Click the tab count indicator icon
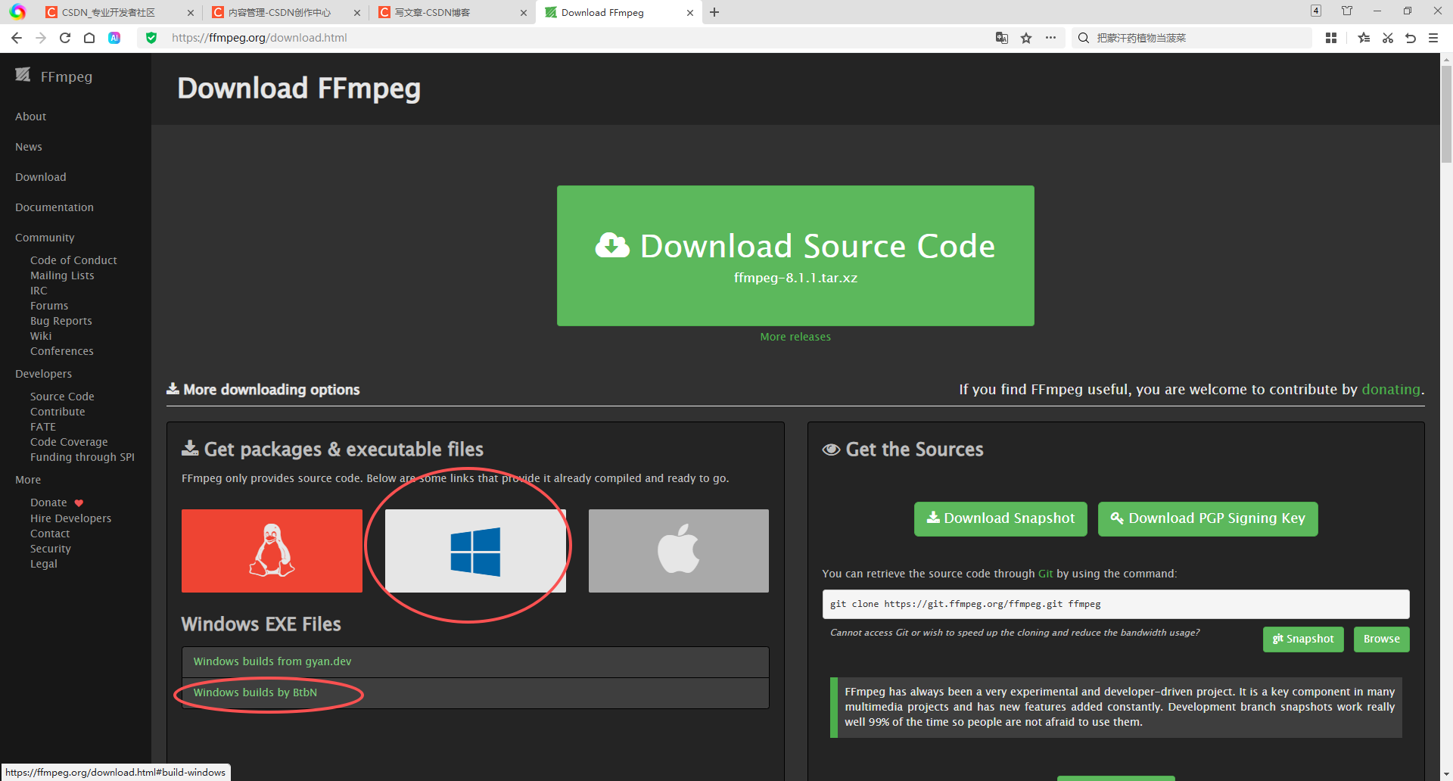This screenshot has width=1453, height=781. coord(1316,11)
